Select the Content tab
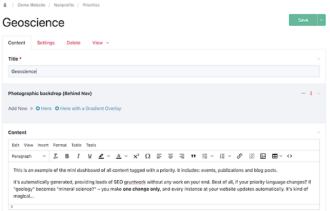Screen dimensions: 330x211 click(x=17, y=43)
